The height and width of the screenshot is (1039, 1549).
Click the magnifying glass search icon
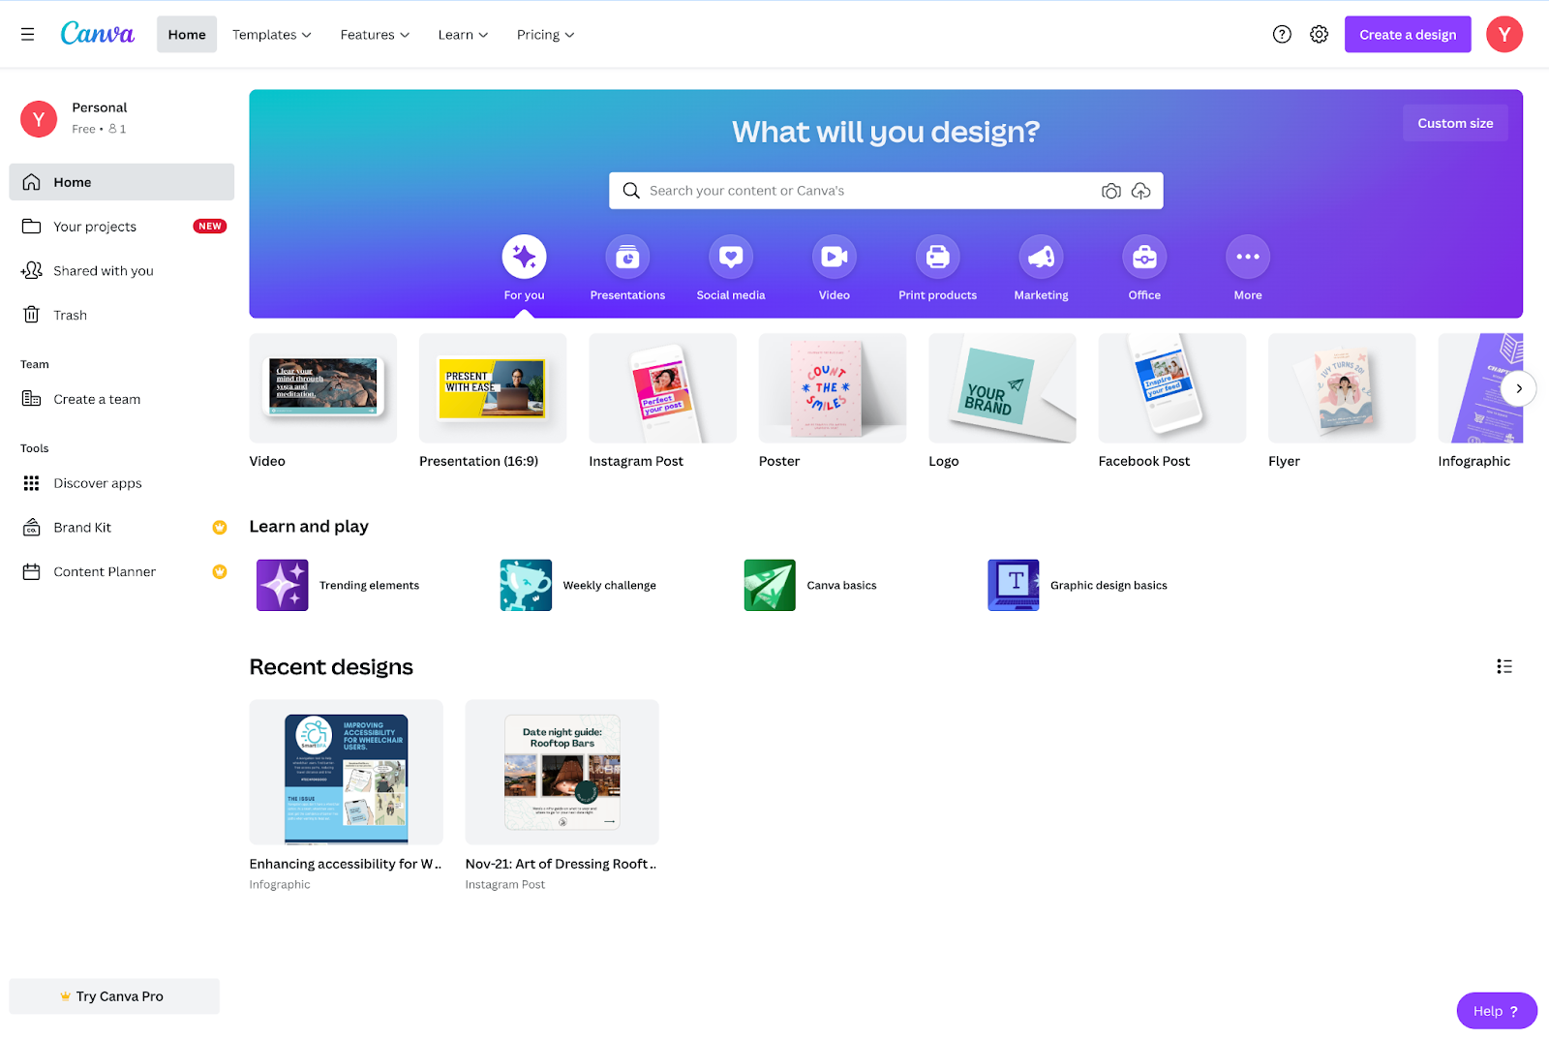point(631,191)
